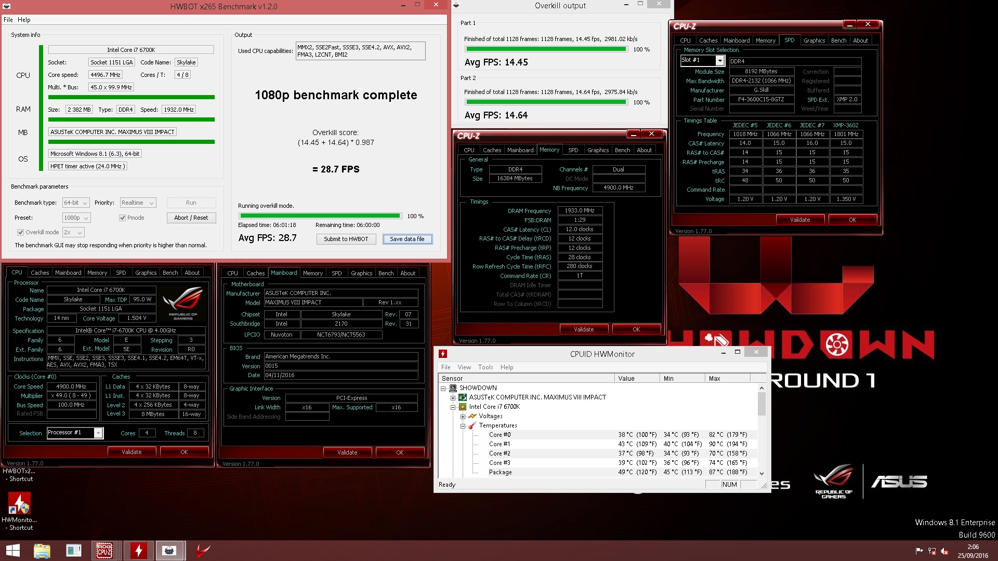Click the Voltages node icon
Viewport: 998px width, 561px height.
(x=472, y=416)
